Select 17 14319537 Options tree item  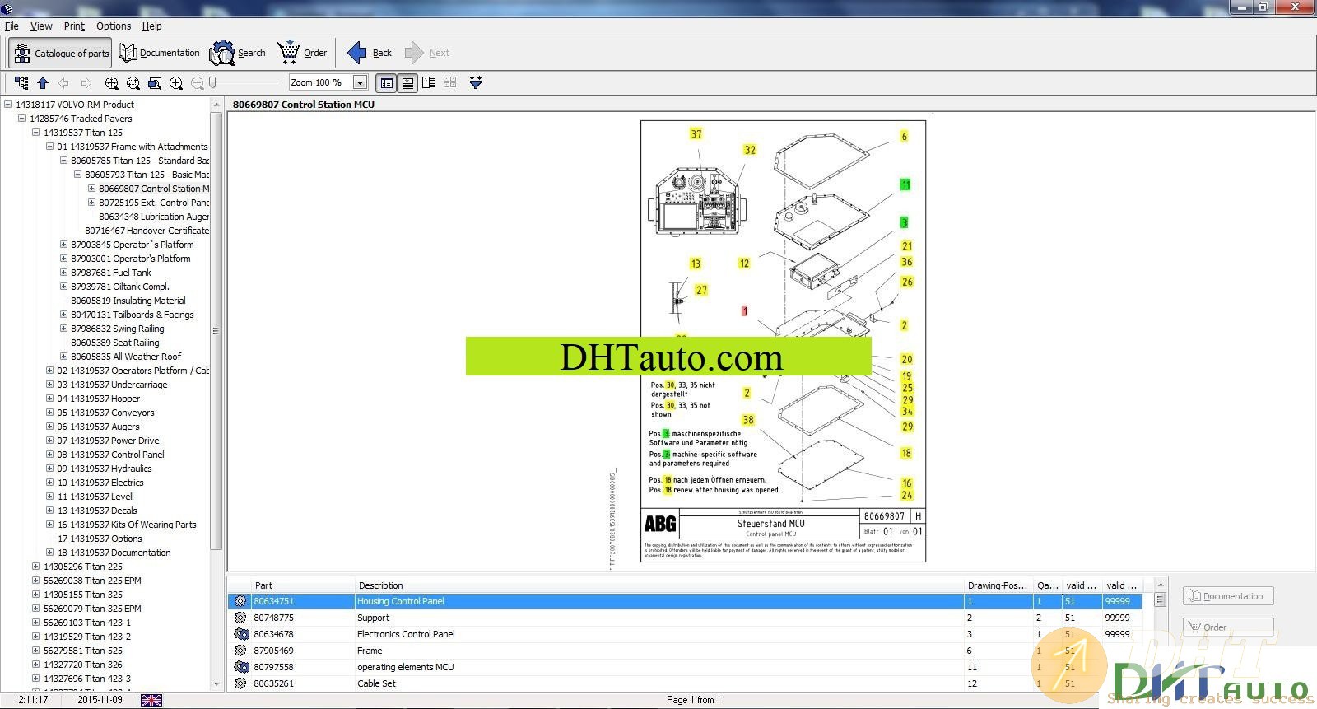[x=100, y=539]
